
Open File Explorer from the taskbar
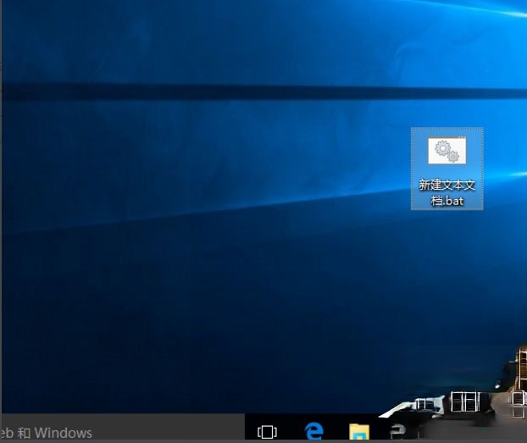[359, 433]
